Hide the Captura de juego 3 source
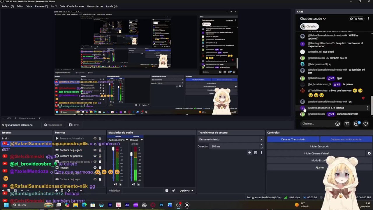373x210 pixels. [95, 150]
